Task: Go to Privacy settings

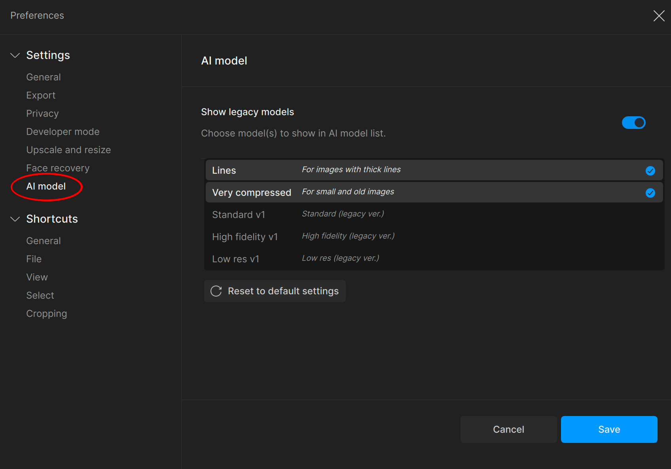Action: pos(42,113)
